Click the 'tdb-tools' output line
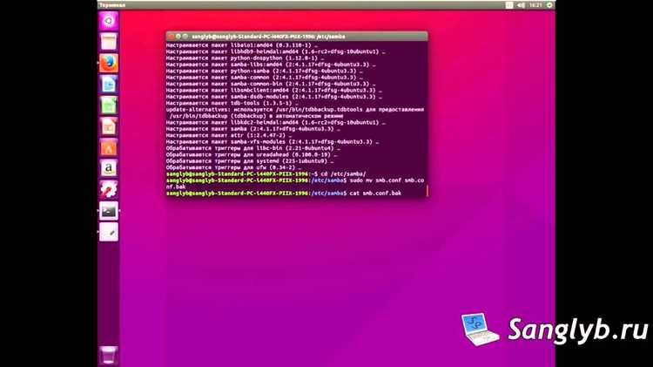Viewport: 653px width, 367px height. [232, 103]
